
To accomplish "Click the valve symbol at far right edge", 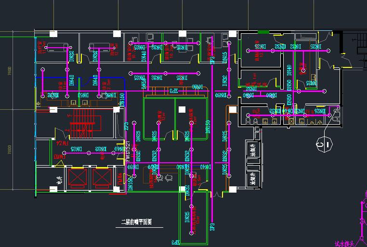I will [362, 222].
